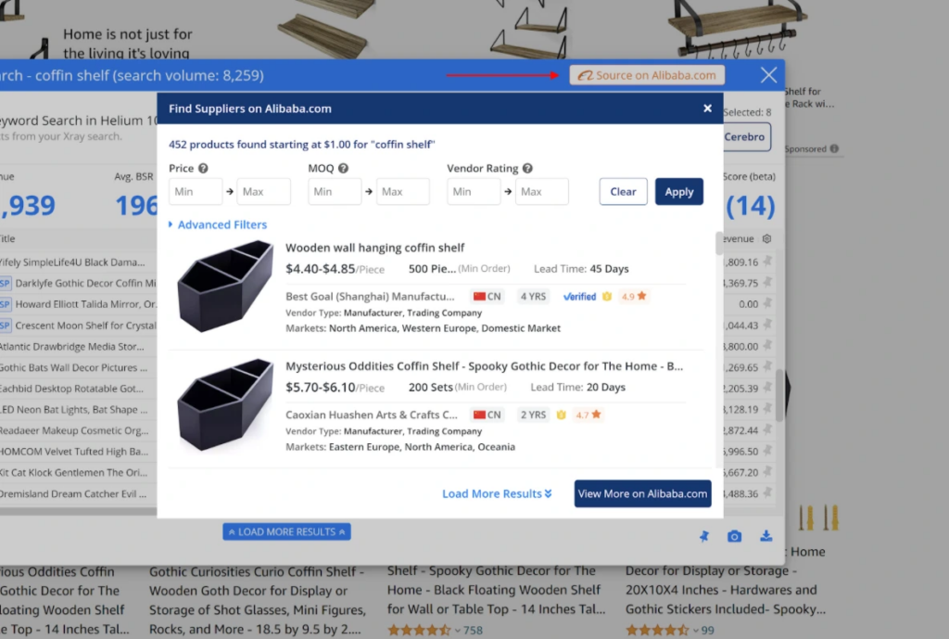The height and width of the screenshot is (639, 949).
Task: Open the Revenue column settings gear
Action: pyautogui.click(x=767, y=238)
